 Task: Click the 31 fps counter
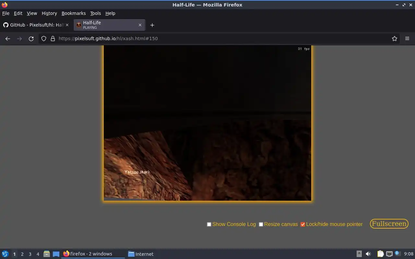pos(304,49)
